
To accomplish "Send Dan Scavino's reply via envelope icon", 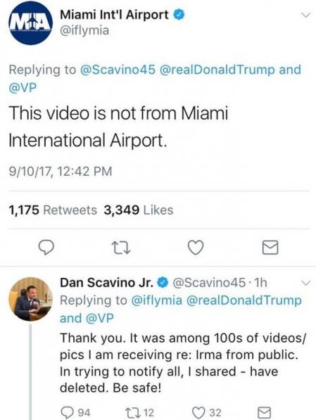I will pos(264,413).
